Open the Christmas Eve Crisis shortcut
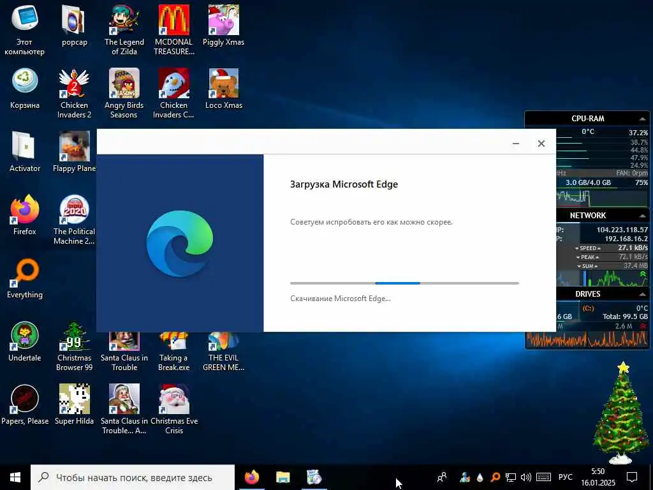The image size is (653, 490). coord(173,409)
